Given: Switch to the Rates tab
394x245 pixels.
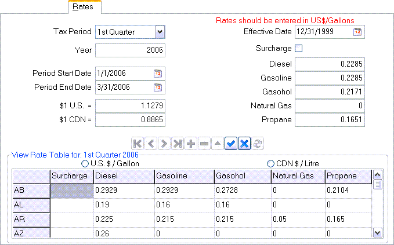Looking at the screenshot, I should pos(84,7).
